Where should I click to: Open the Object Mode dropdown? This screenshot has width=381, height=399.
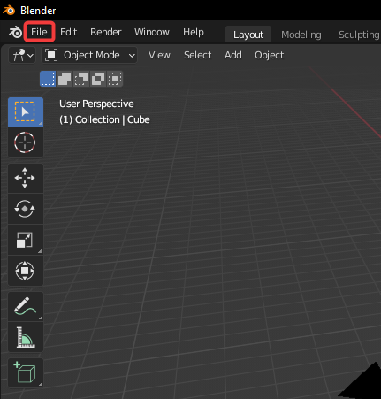tap(89, 55)
